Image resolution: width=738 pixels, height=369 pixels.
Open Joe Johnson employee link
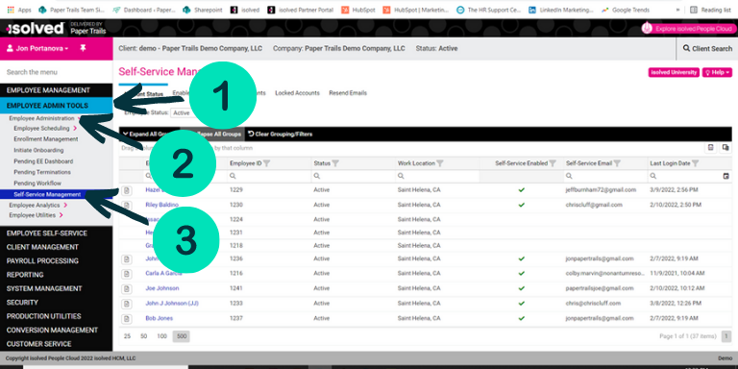click(161, 288)
